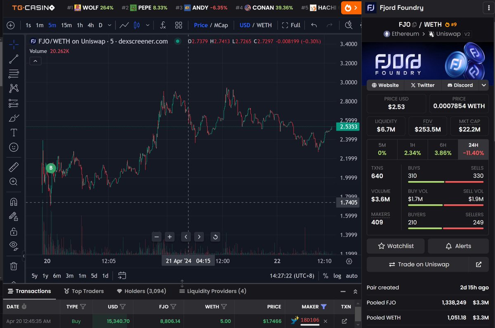Screen dimensions: 495x328
Task: Expand transactions panel with double chevron
Action: 355,291
